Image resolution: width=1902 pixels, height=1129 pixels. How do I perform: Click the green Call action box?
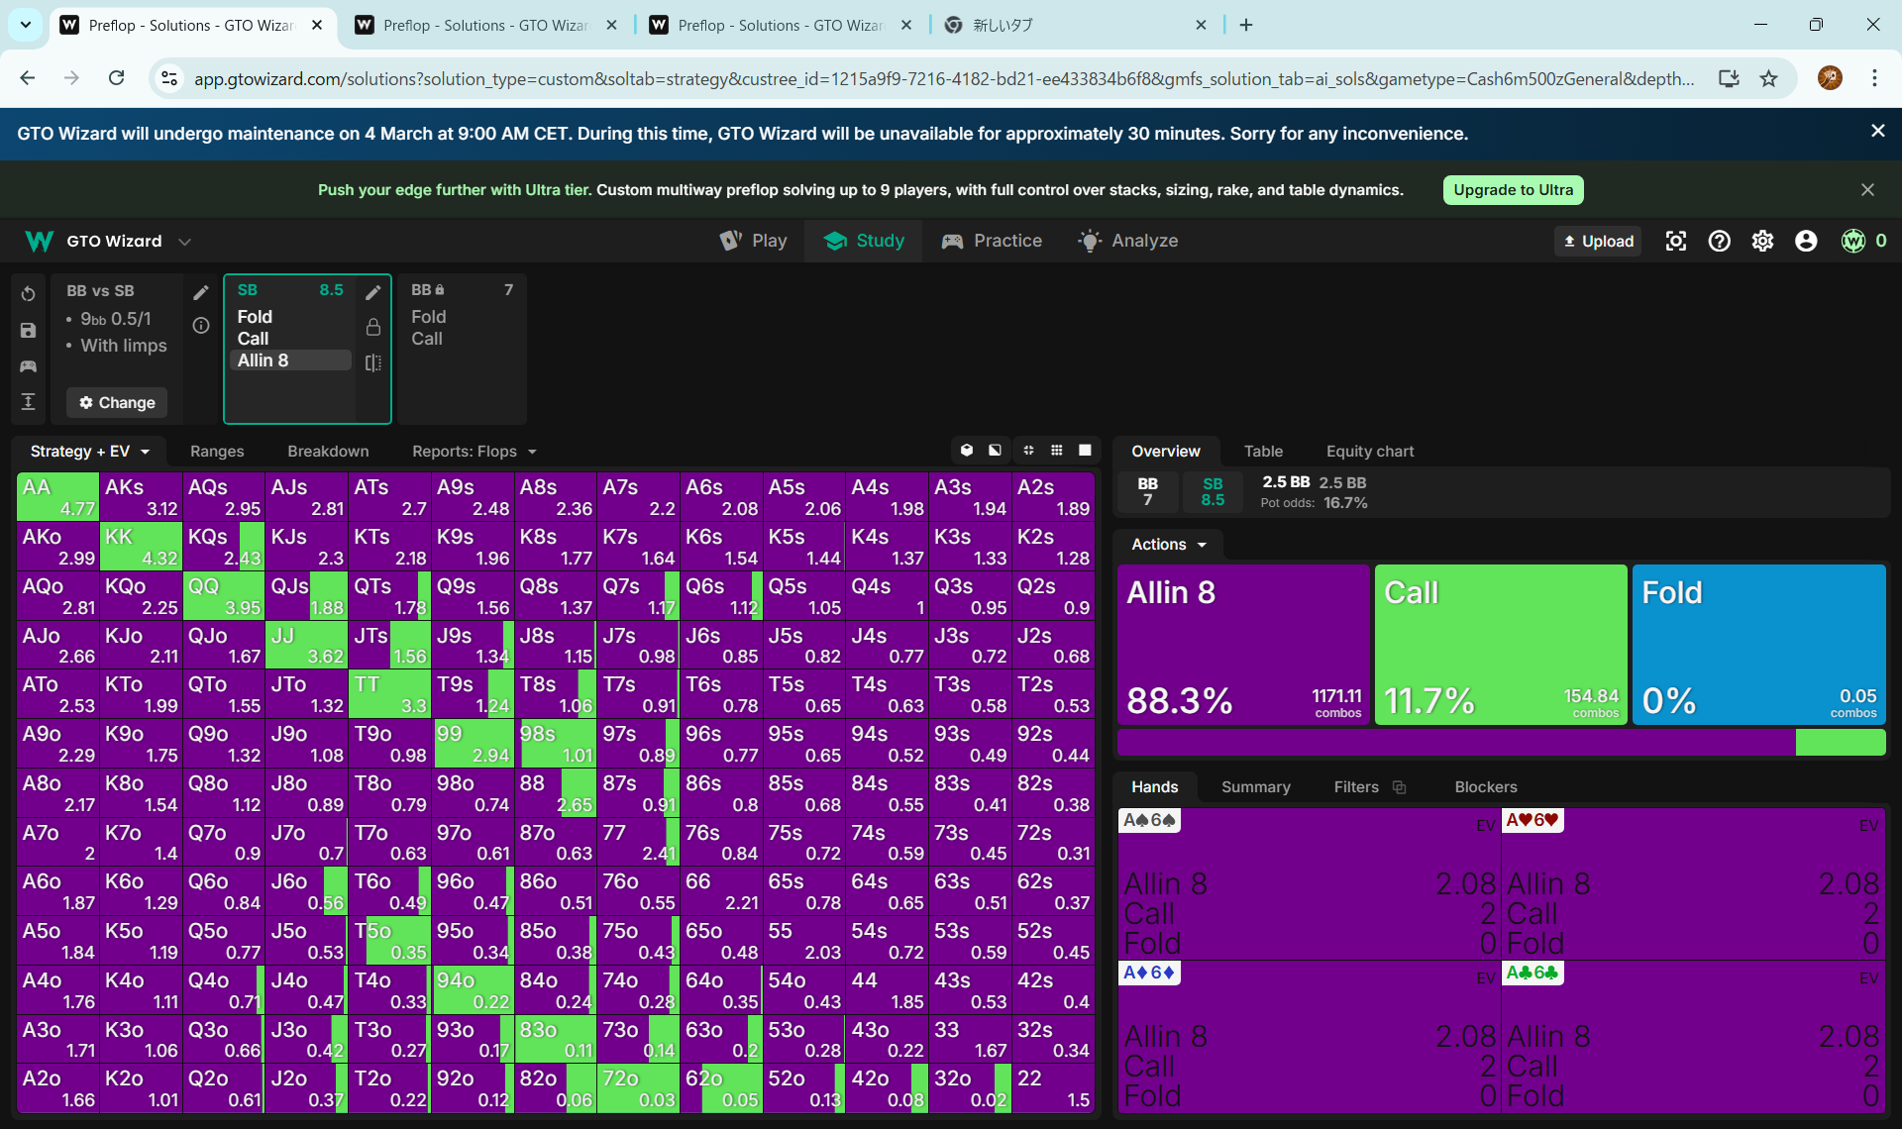coord(1500,644)
